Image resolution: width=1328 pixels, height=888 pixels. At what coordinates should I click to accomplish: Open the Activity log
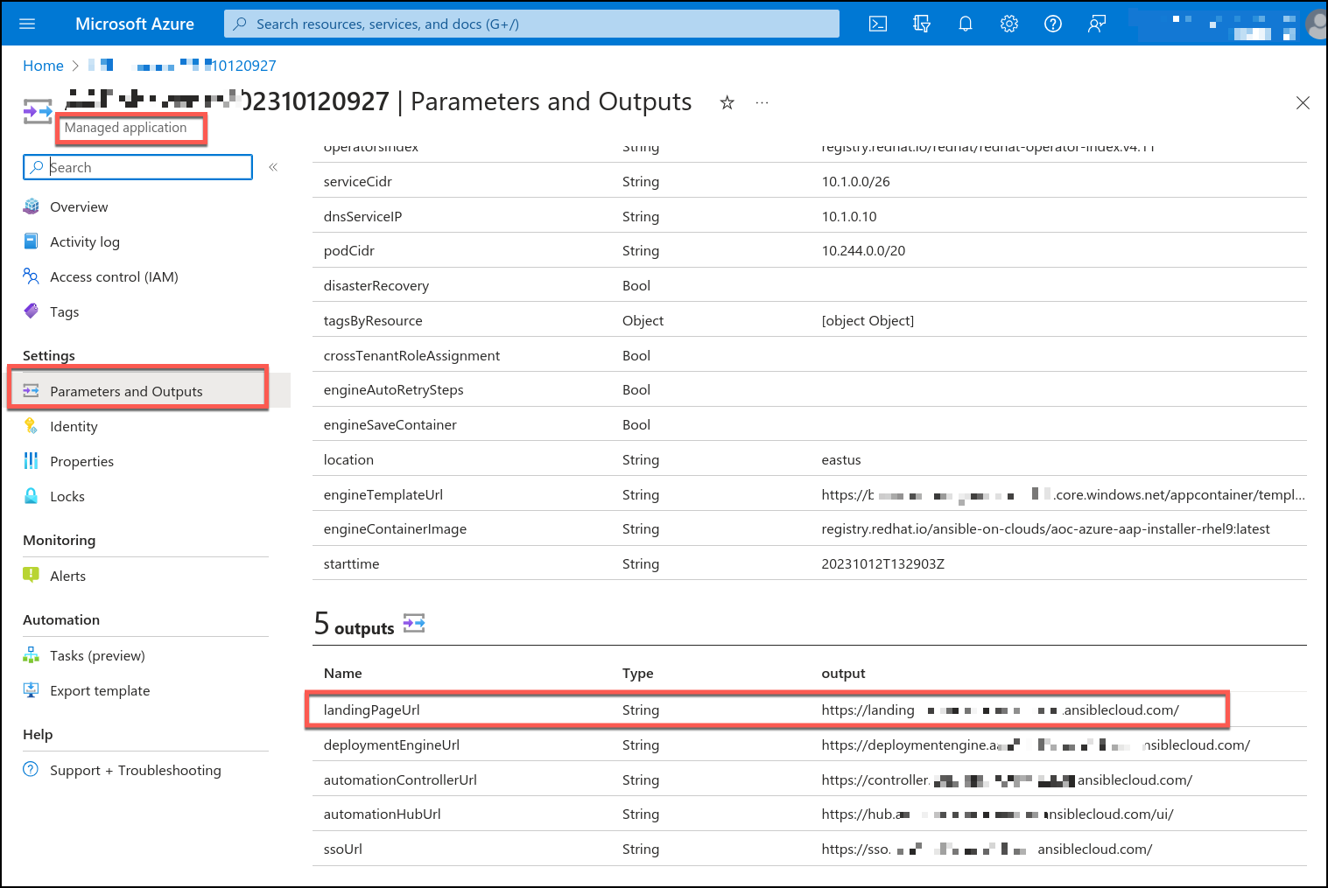tap(84, 241)
